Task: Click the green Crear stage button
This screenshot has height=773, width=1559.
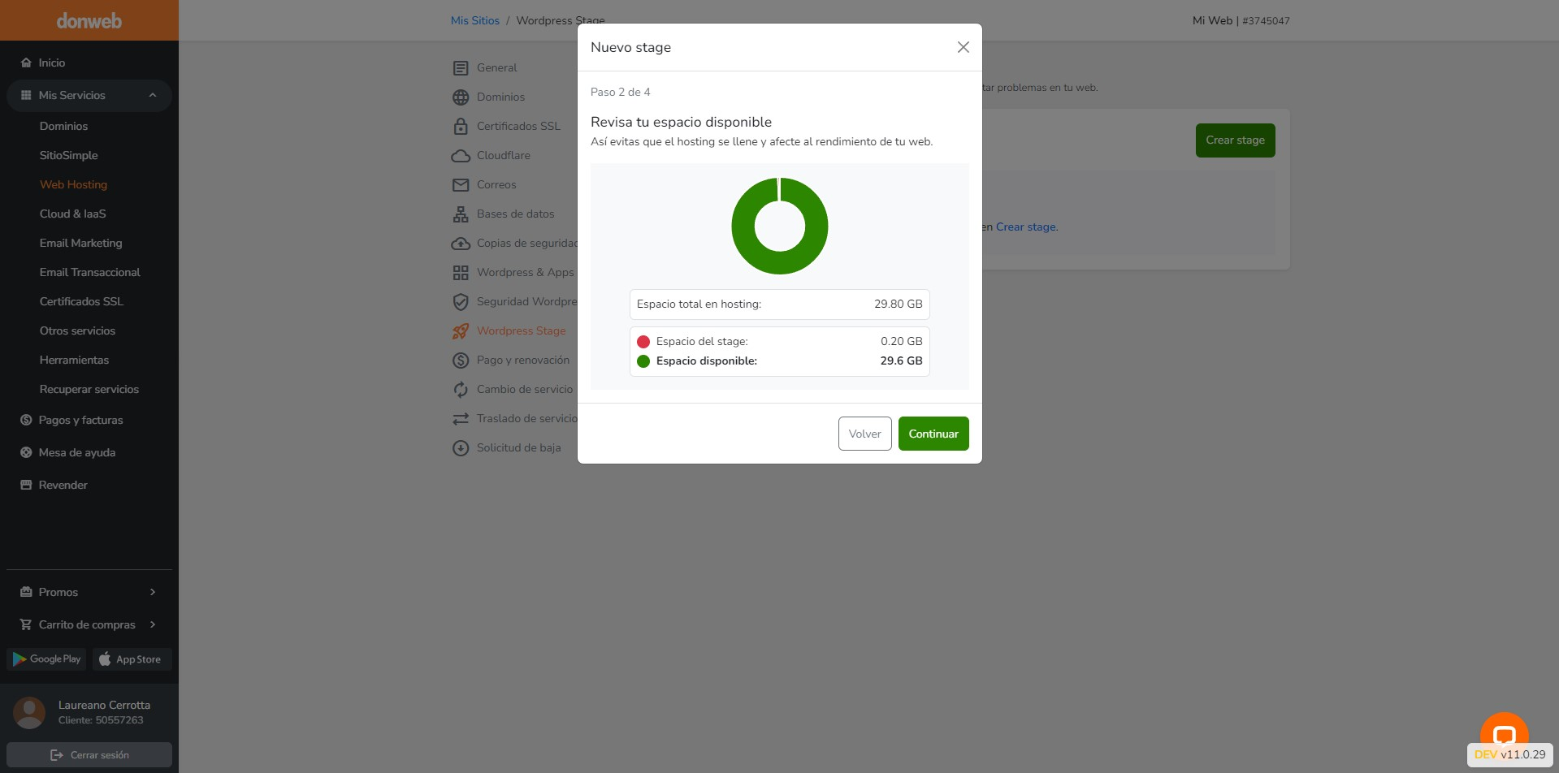Action: 1235,140
